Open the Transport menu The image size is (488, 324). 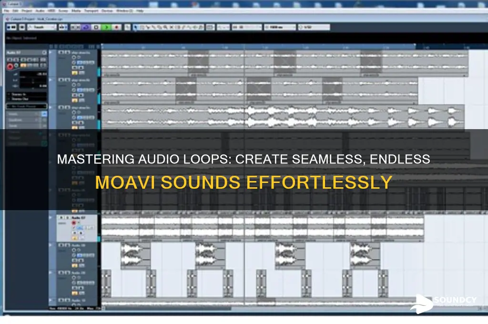pyautogui.click(x=91, y=11)
